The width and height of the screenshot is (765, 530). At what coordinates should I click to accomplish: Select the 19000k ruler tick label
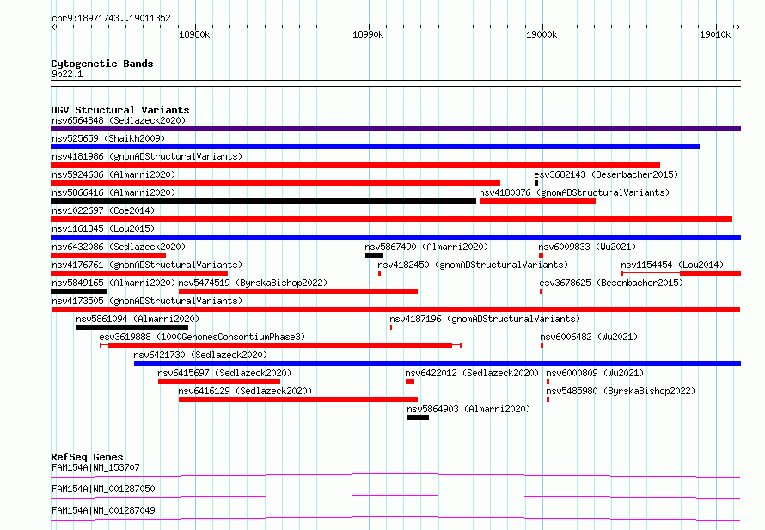click(x=542, y=34)
